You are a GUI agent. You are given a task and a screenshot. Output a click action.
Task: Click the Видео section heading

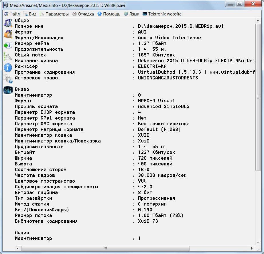(22, 89)
